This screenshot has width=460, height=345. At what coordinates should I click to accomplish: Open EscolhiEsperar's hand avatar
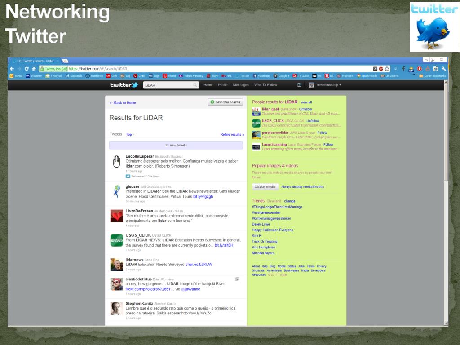116,161
